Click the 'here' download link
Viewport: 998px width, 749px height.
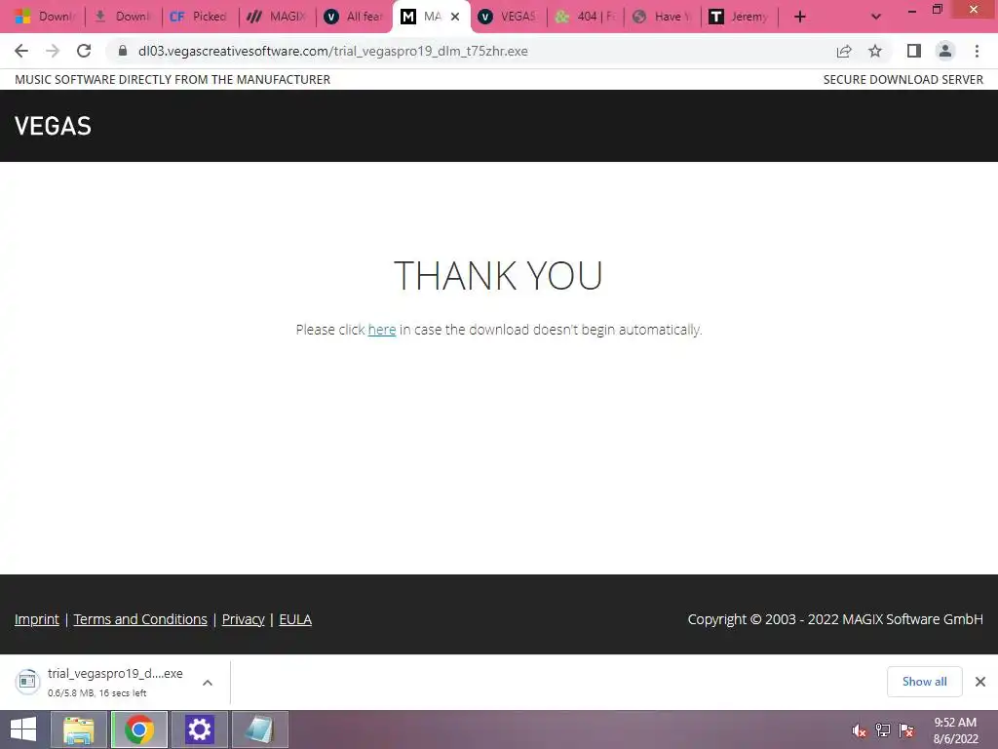(382, 330)
